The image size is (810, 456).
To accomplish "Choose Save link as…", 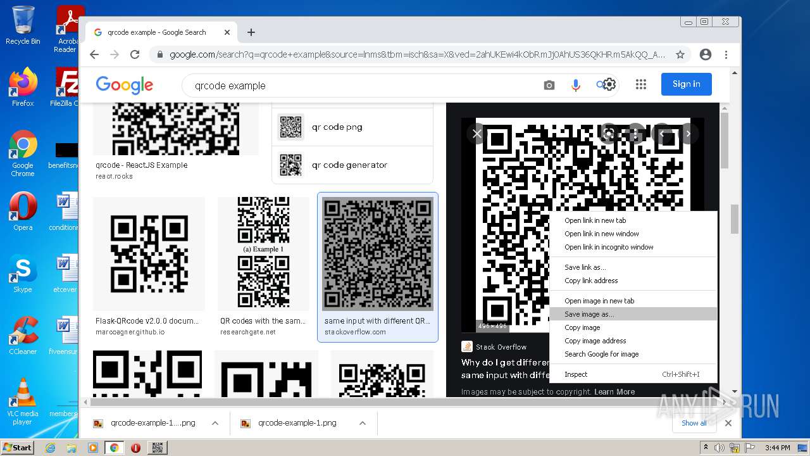I will (633, 267).
